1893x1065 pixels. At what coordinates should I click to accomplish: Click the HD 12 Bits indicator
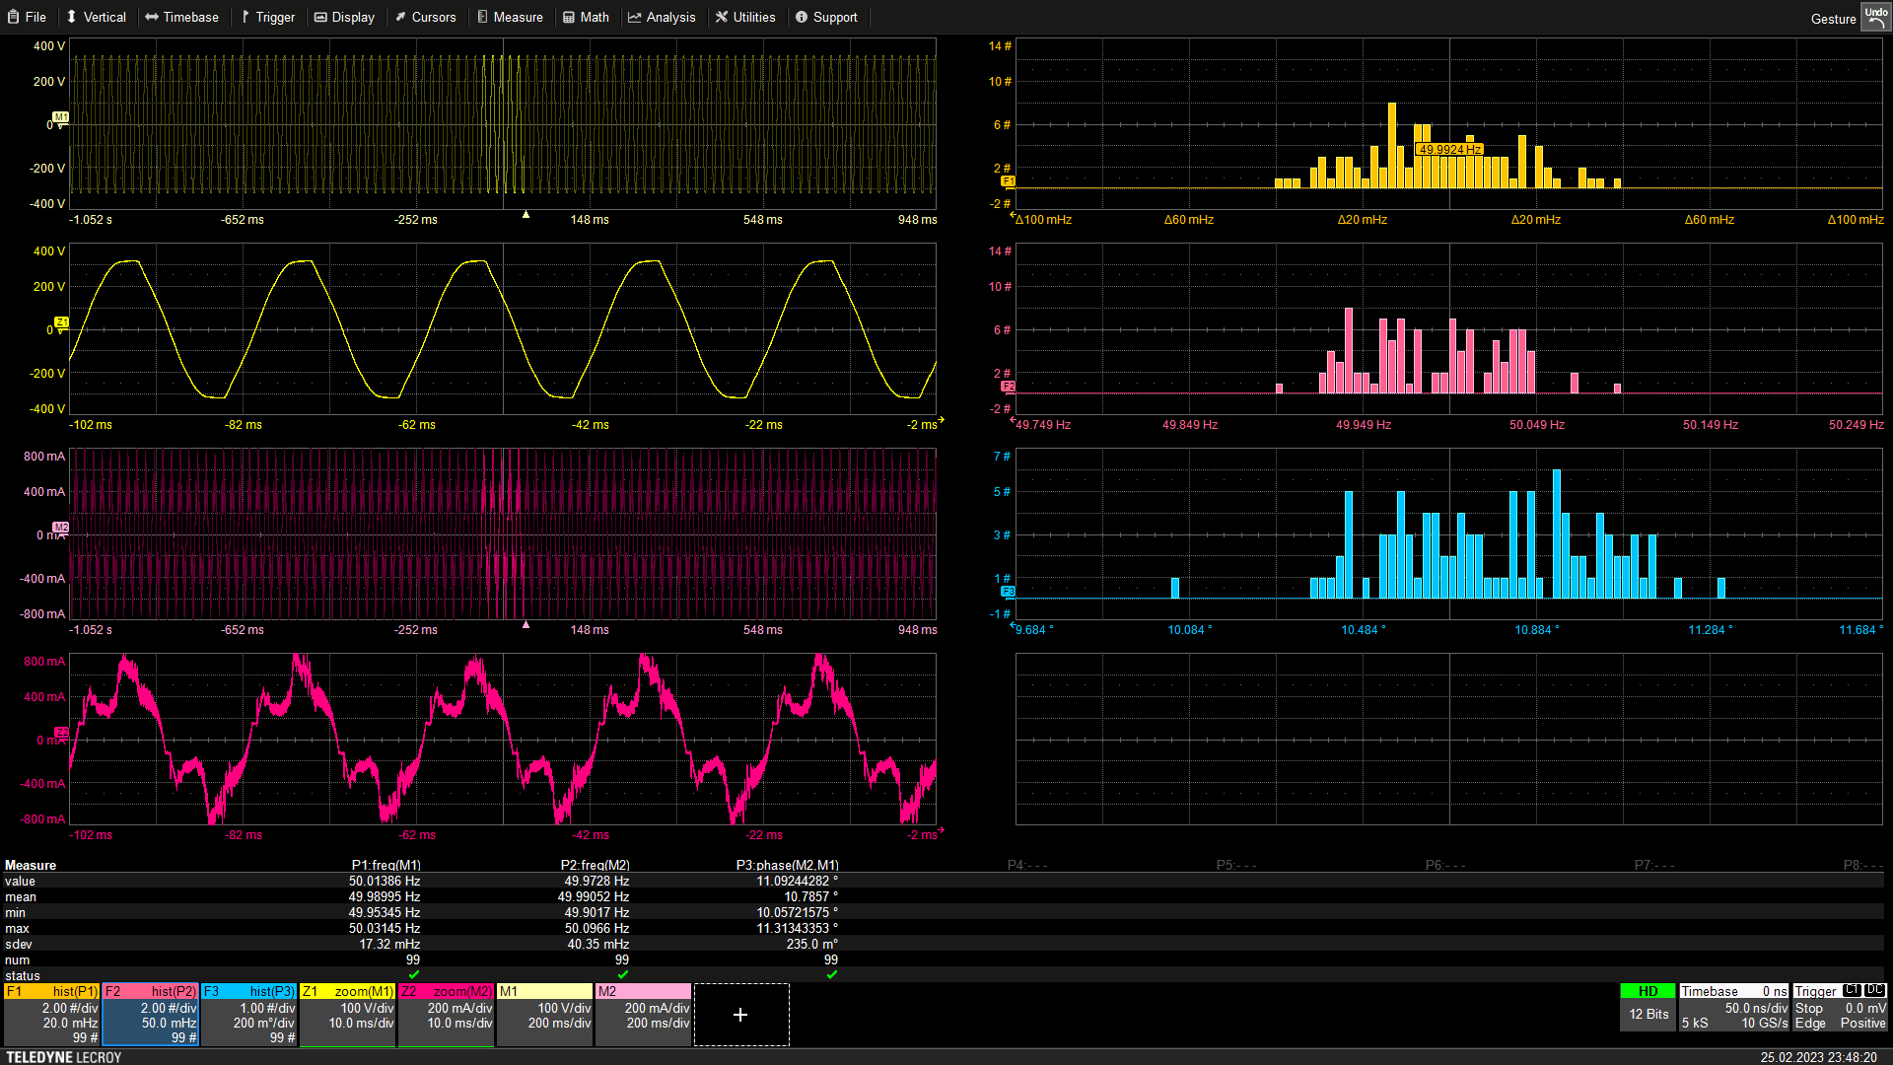pos(1648,1006)
